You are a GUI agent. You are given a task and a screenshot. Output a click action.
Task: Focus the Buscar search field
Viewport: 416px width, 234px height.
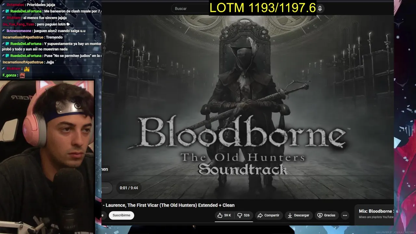point(190,9)
